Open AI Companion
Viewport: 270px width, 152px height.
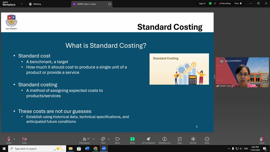[x=148, y=139]
